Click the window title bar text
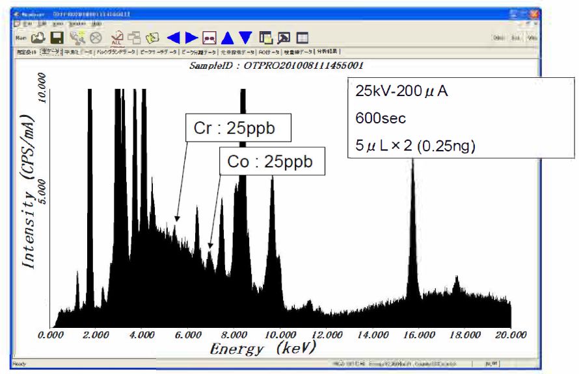579x374 pixels. tap(75, 14)
